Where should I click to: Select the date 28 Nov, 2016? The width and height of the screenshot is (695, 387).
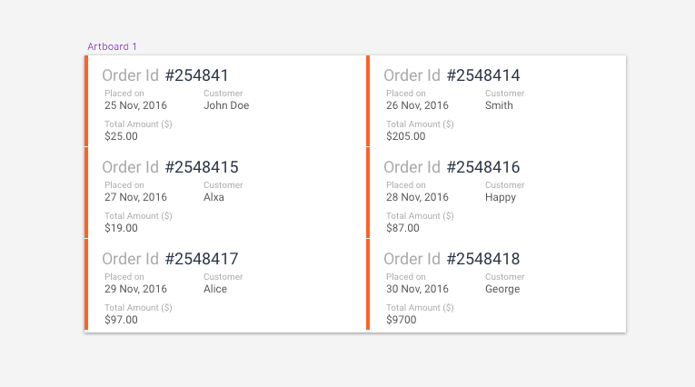pyautogui.click(x=417, y=197)
